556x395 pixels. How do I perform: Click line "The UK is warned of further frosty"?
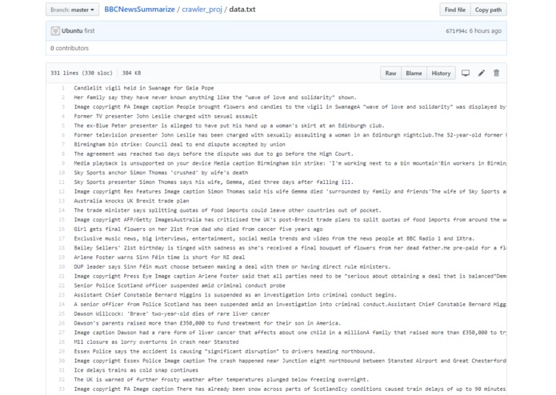coord(222,380)
